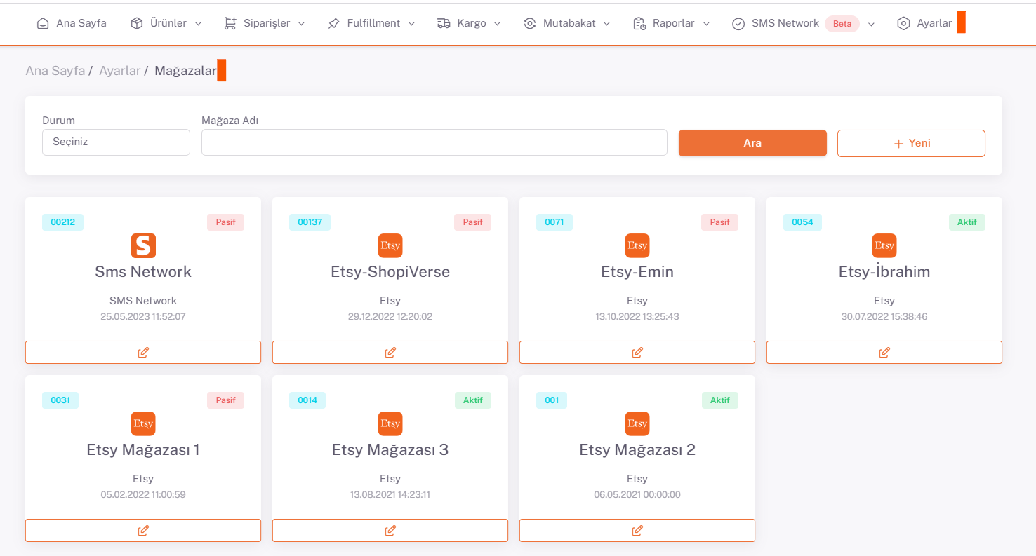Image resolution: width=1036 pixels, height=556 pixels.
Task: Click the Mağazalar breadcrumb
Action: tap(185, 71)
